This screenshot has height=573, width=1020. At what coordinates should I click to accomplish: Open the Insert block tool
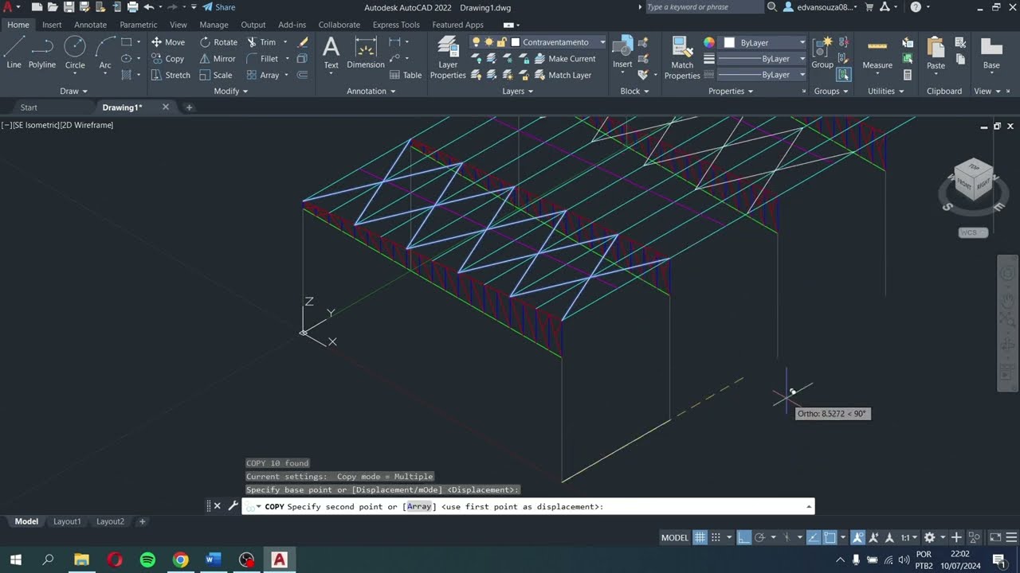[622, 53]
